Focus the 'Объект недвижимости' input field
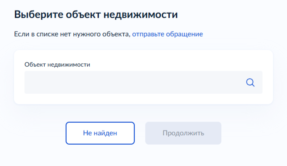This screenshot has width=287, height=166. [x=143, y=82]
